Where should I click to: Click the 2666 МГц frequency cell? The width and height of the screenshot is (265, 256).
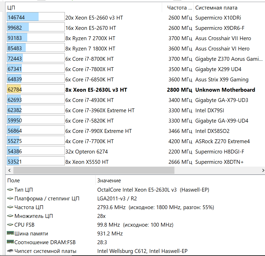click(x=180, y=162)
